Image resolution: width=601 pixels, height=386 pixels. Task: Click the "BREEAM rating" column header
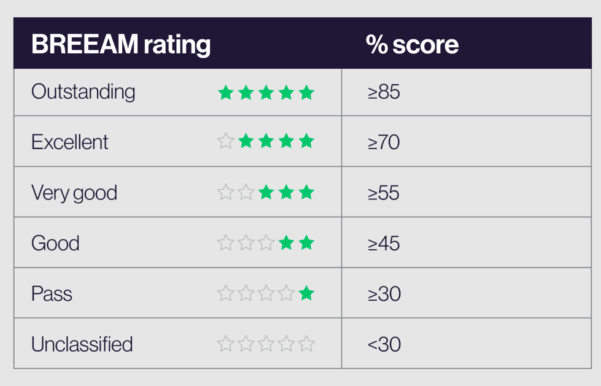pos(121,45)
